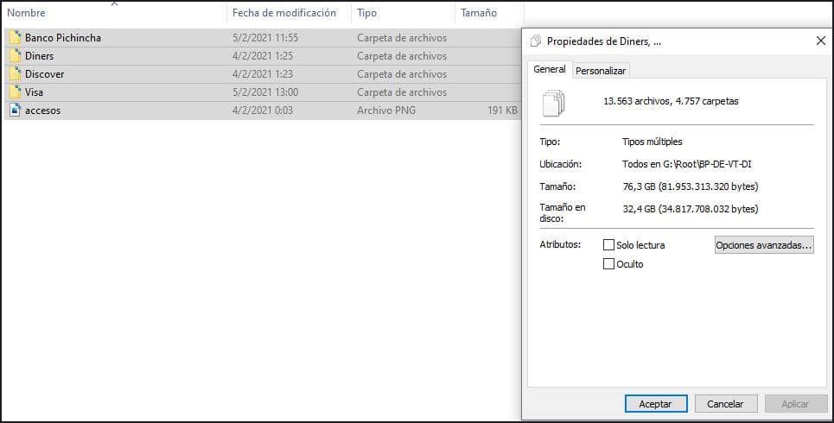
Task: Select the accesos PNG file icon
Action: (x=16, y=110)
